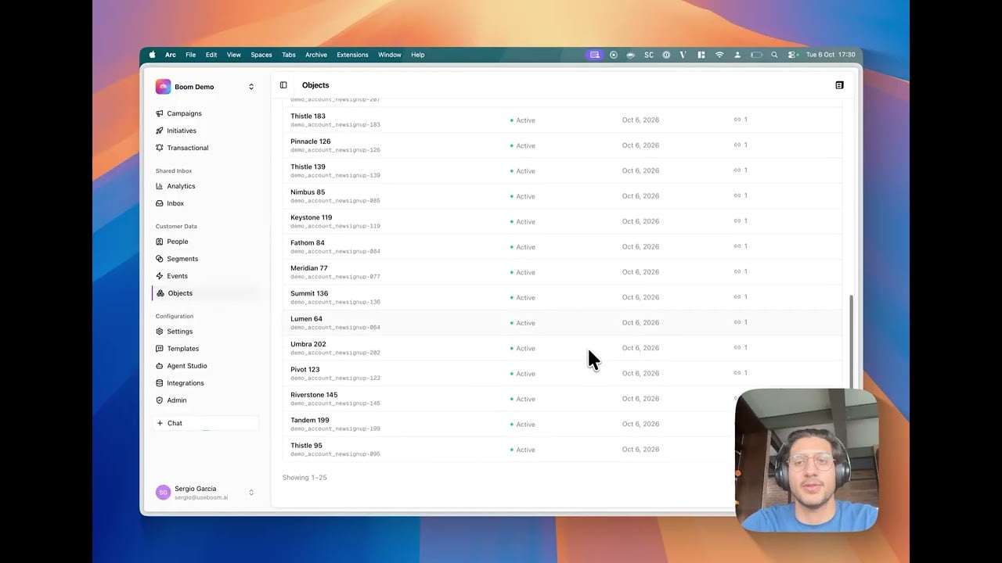The image size is (1002, 563).
Task: Open the Inbox item in the sidebar
Action: (x=175, y=203)
